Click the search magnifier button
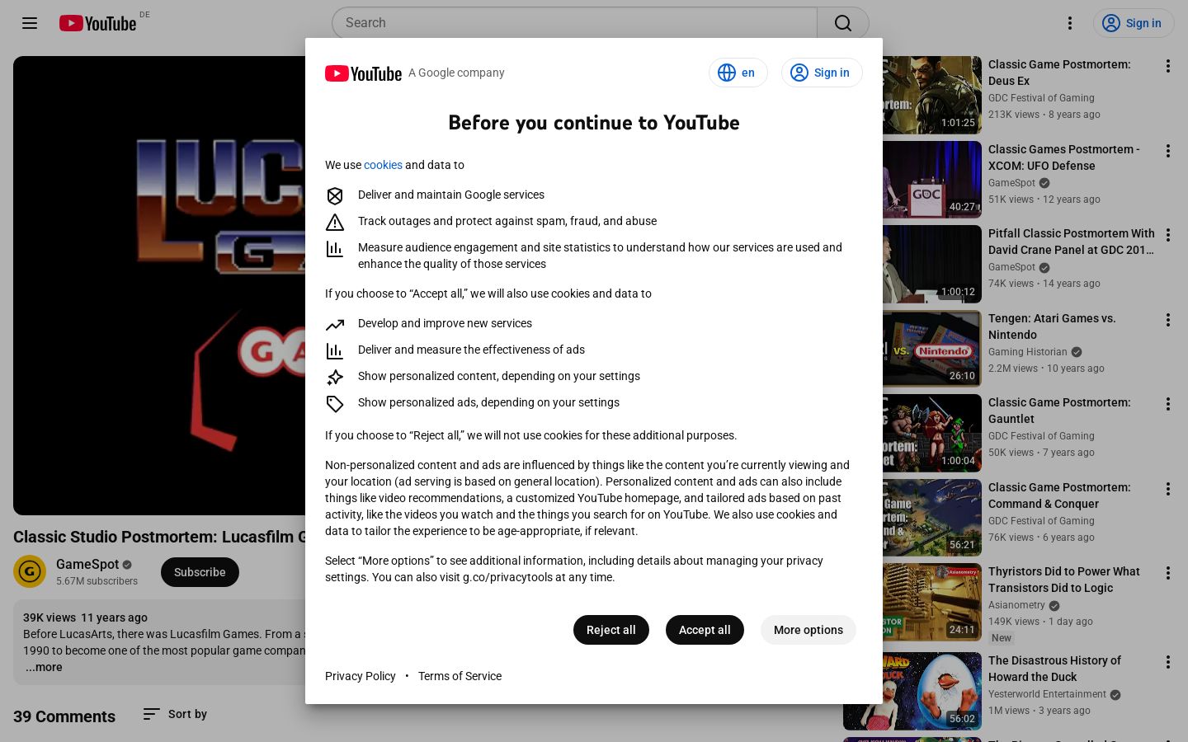This screenshot has height=742, width=1188. [x=843, y=23]
